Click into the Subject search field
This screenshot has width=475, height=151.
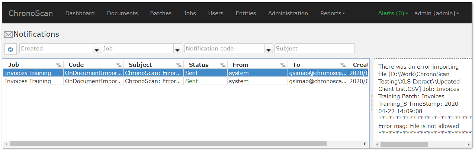[x=315, y=49]
